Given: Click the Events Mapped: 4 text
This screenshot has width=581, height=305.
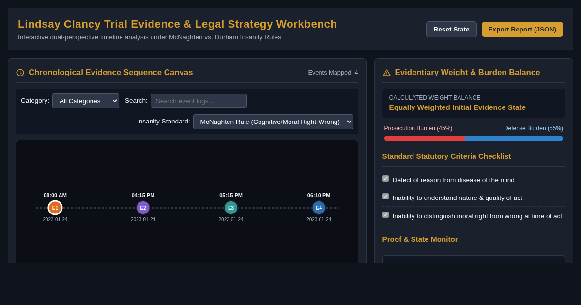Looking at the screenshot, I should (333, 73).
